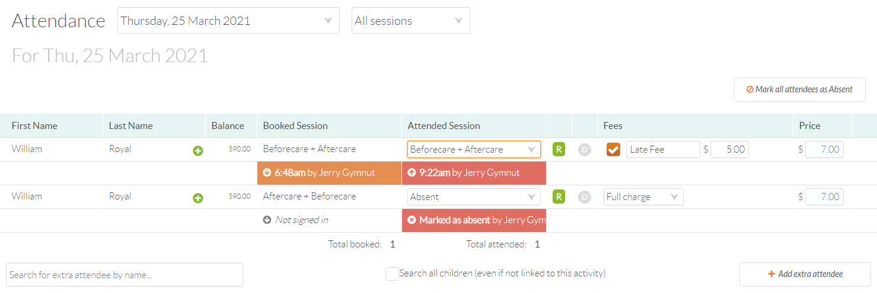The image size is (877, 293).
Task: Click grey D badge in first row
Action: click(585, 150)
